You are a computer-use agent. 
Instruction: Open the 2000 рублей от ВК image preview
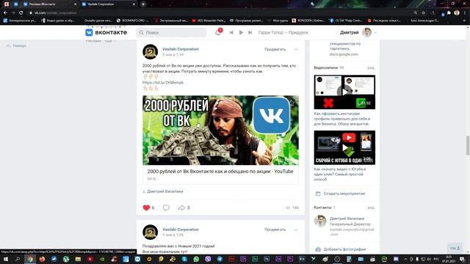pyautogui.click(x=220, y=131)
